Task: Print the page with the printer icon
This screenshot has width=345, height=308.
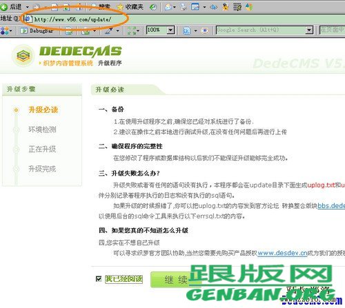Action: point(184,7)
